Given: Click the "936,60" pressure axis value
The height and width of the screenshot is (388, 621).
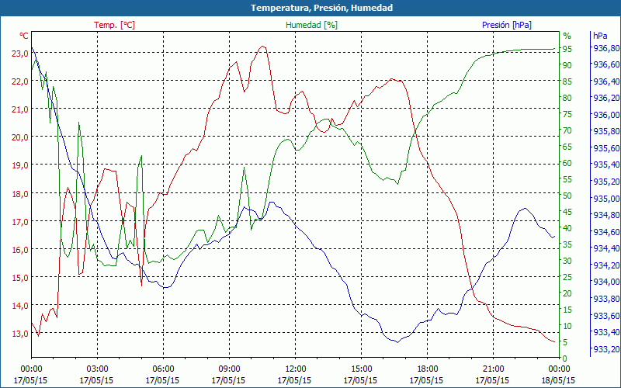Looking at the screenshot, I should [605, 65].
